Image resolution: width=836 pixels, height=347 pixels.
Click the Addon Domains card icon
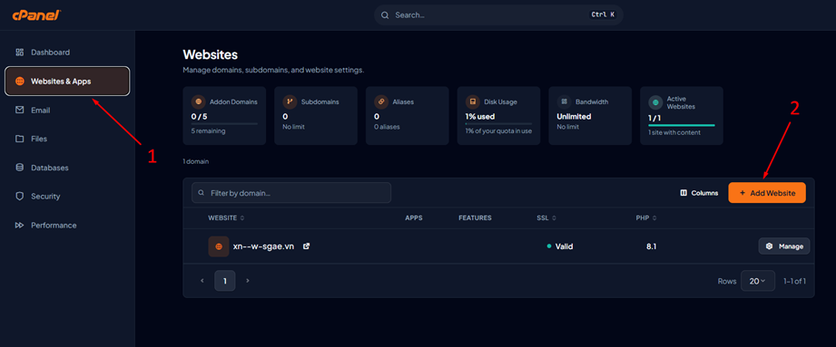point(199,101)
